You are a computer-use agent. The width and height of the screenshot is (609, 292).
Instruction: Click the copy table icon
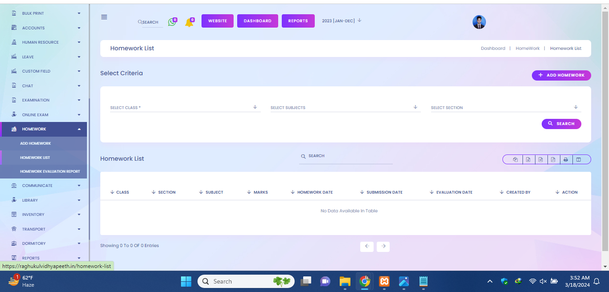515,159
